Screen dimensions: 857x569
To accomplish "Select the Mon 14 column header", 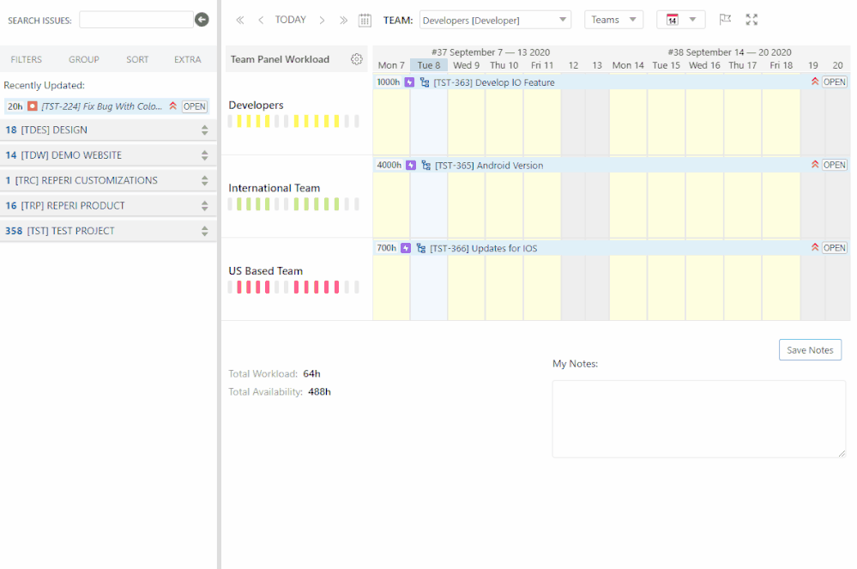I will pos(628,65).
